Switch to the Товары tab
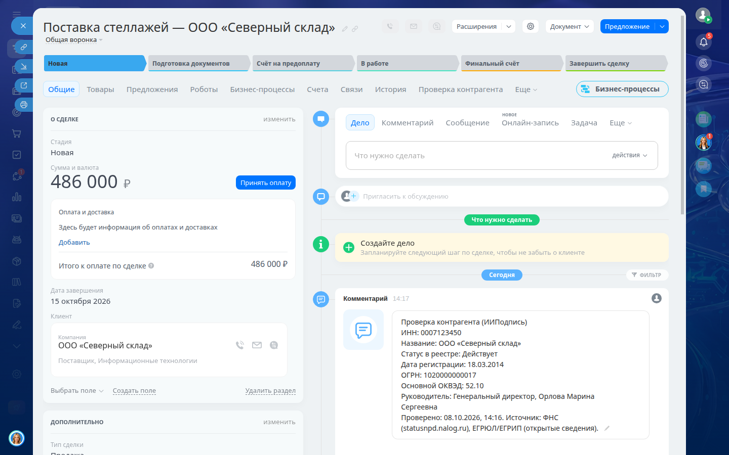The height and width of the screenshot is (455, 729). point(100,89)
